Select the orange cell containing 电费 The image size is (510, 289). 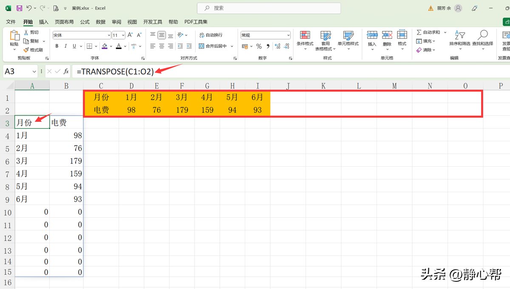[x=101, y=110]
